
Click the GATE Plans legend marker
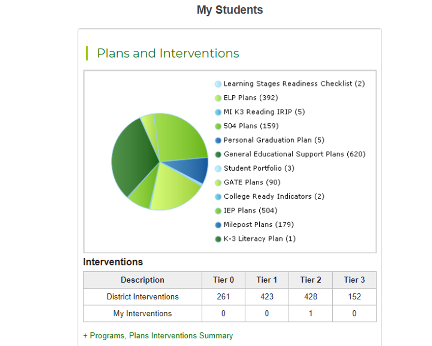218,183
